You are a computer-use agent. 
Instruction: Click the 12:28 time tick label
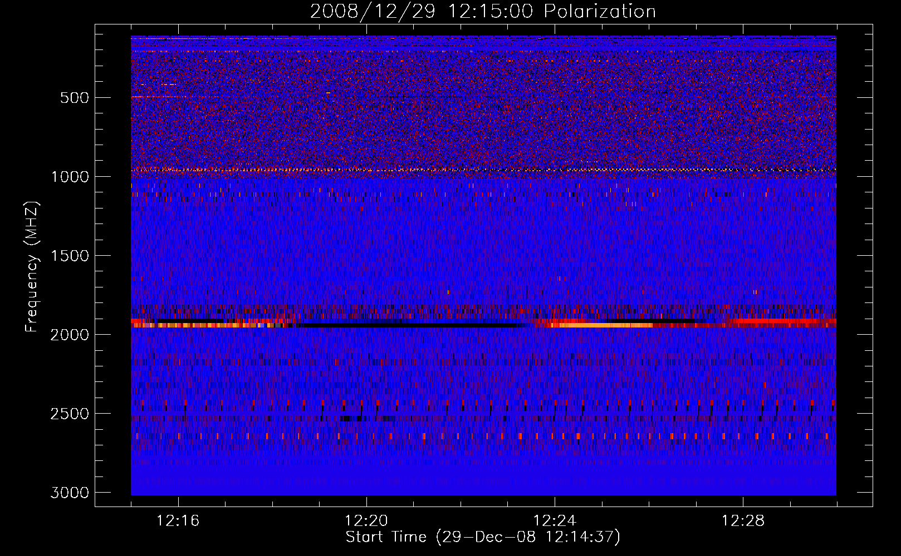tap(743, 521)
